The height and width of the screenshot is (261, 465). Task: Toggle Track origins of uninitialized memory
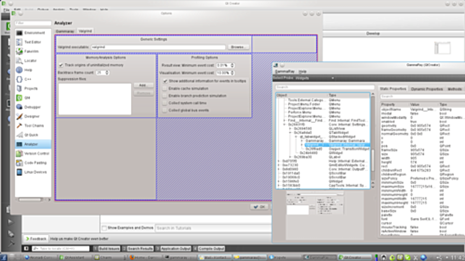point(61,65)
